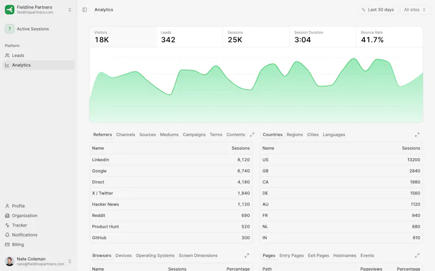Click the GitHub referrer row

coord(171,237)
